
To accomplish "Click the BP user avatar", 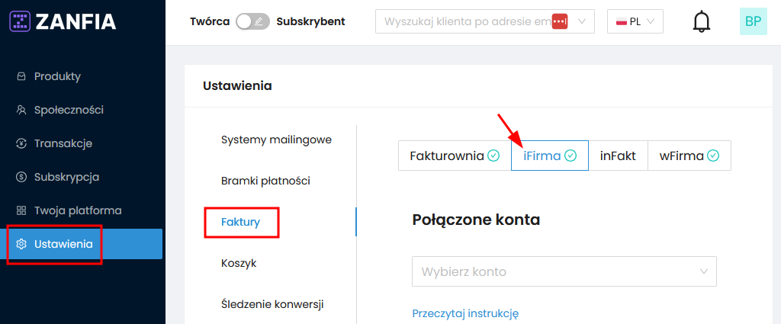I will click(753, 21).
